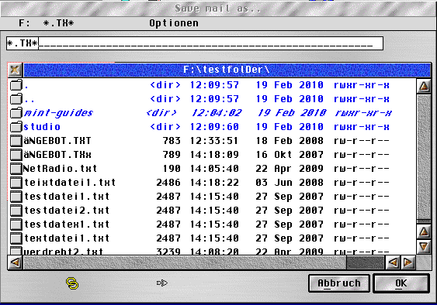Click time 14:05:40 of NetRadio.txt
Image resolution: width=437 pixels, height=305 pixels.
214,169
